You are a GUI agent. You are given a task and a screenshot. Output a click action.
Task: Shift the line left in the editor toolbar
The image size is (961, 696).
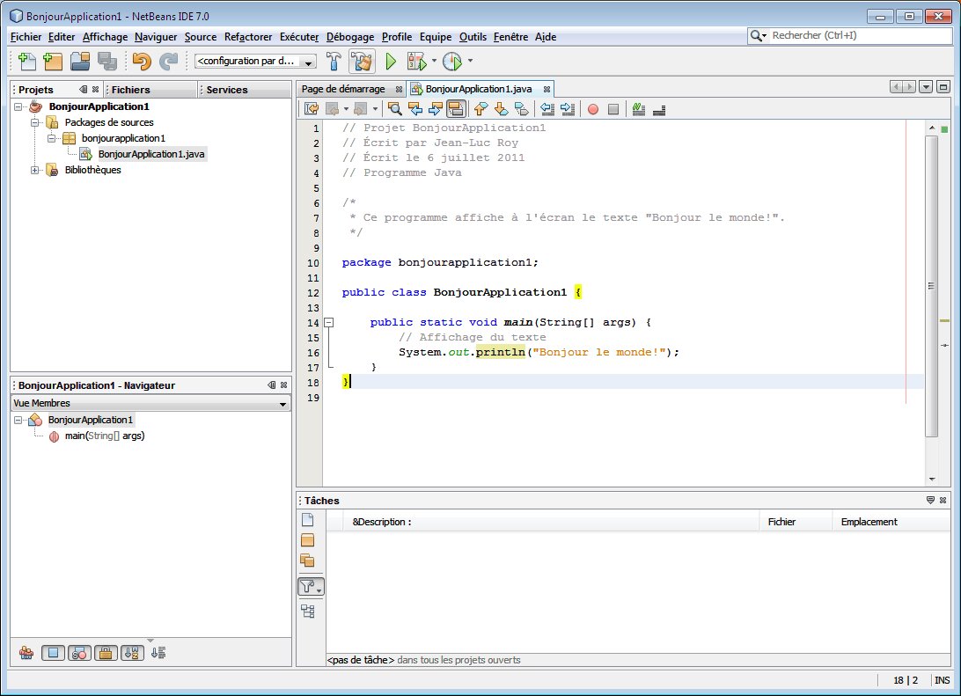(x=547, y=109)
